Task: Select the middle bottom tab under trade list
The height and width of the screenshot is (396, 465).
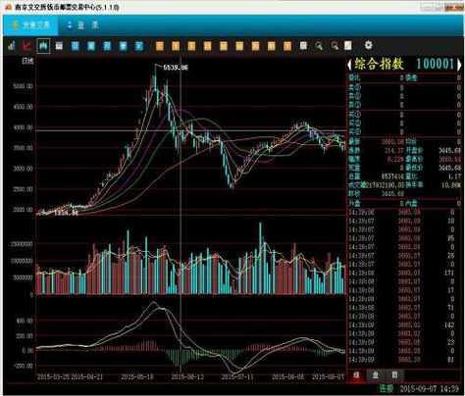Action: click(376, 374)
